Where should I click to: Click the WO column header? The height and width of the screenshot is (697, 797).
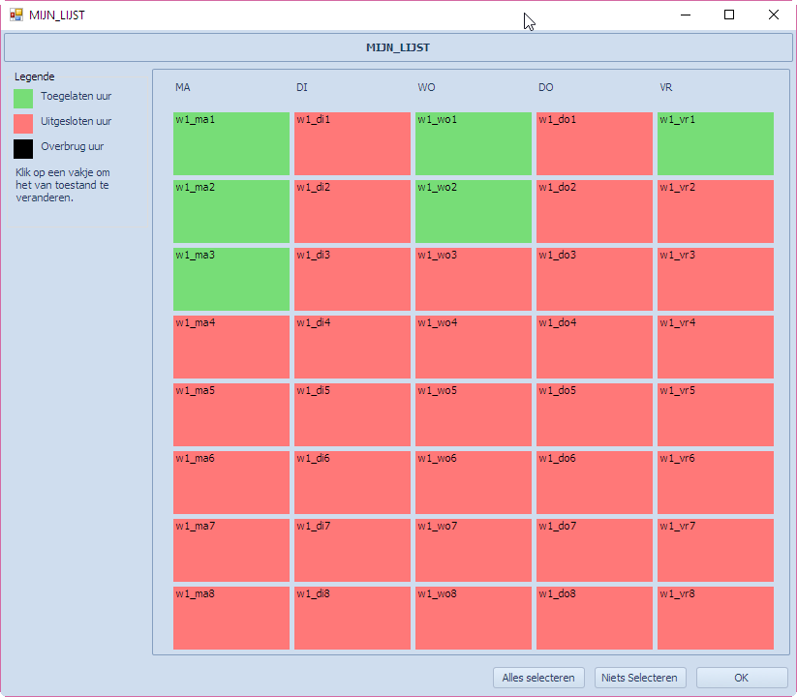[426, 87]
